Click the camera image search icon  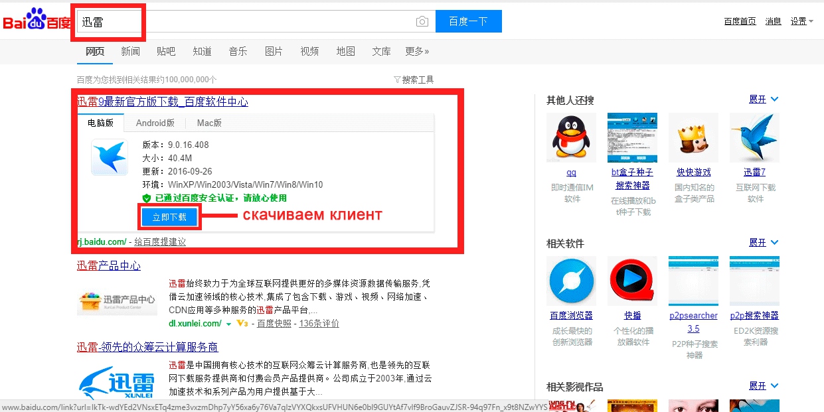pos(422,22)
